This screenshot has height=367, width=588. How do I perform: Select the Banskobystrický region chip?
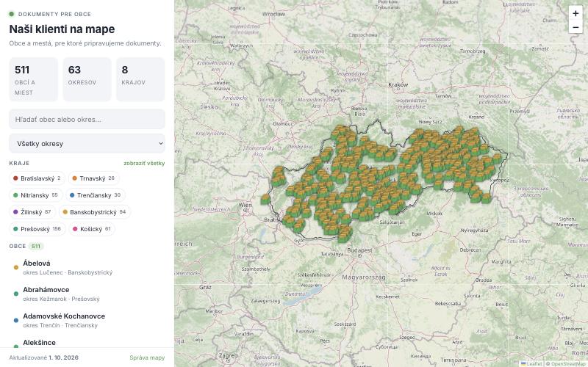(95, 212)
